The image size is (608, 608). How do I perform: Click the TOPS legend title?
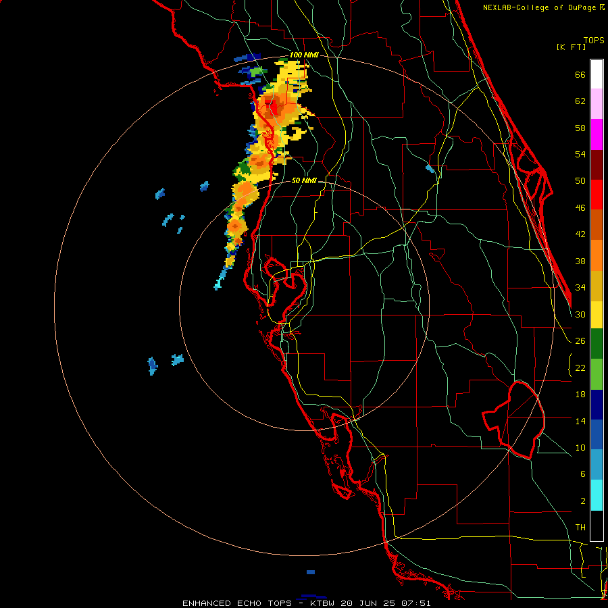coord(594,40)
